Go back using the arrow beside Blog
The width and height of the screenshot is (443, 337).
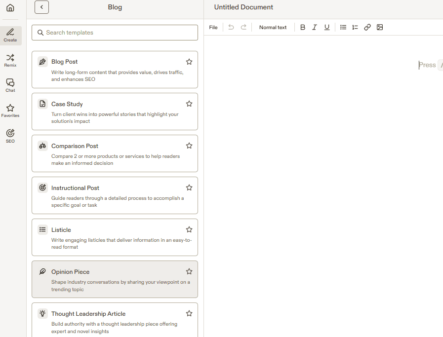41,7
